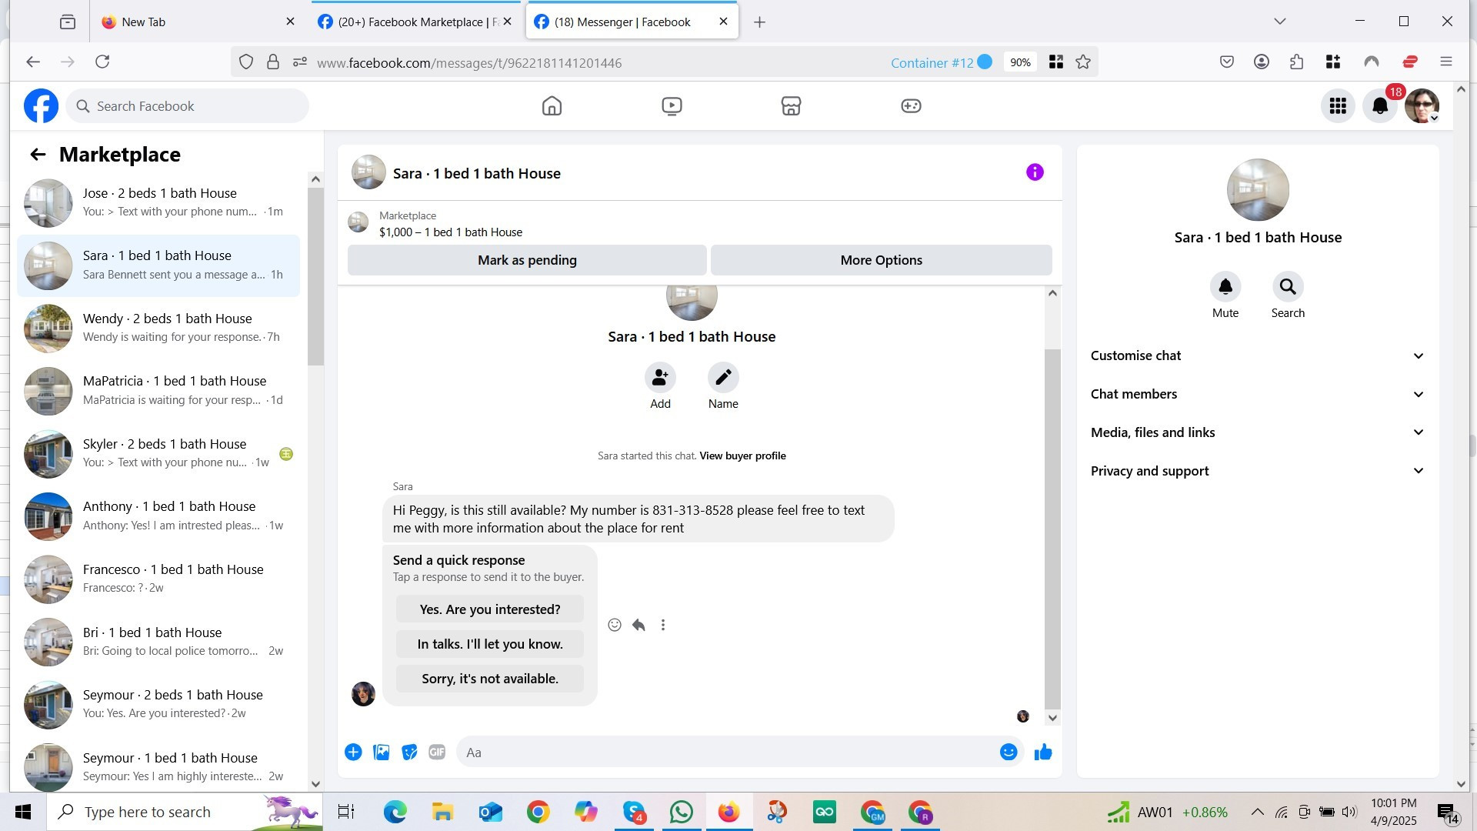Open Firefox application menu (hamburger)

(x=1445, y=62)
